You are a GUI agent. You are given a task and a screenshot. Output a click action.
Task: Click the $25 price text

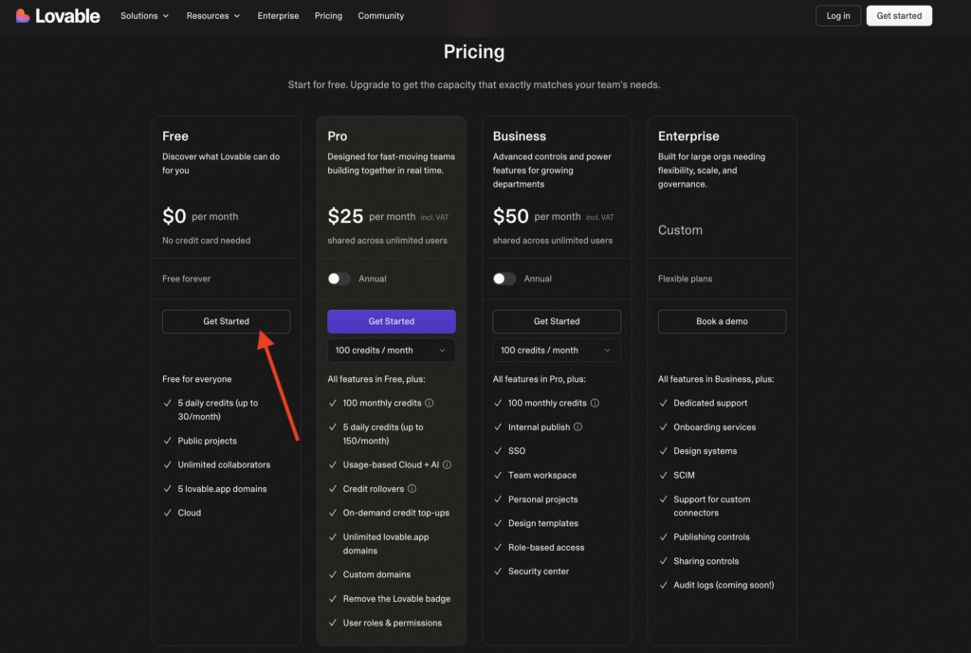[x=345, y=216]
